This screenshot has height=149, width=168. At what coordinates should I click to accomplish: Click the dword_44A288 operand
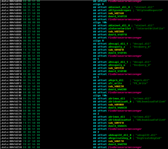(117, 89)
